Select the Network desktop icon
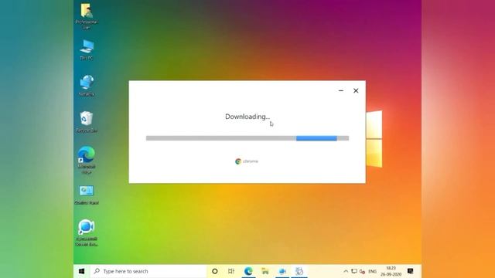Image resolution: width=495 pixels, height=278 pixels. click(x=87, y=86)
